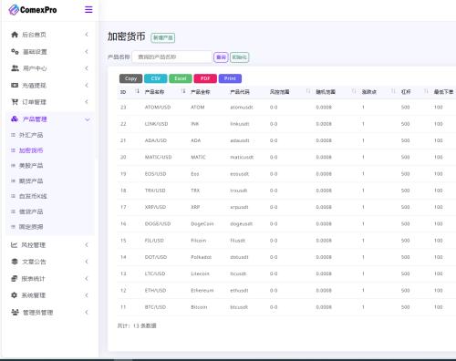Sort by the 涨跌点 column arrows
This screenshot has height=361, width=456.
[x=393, y=91]
